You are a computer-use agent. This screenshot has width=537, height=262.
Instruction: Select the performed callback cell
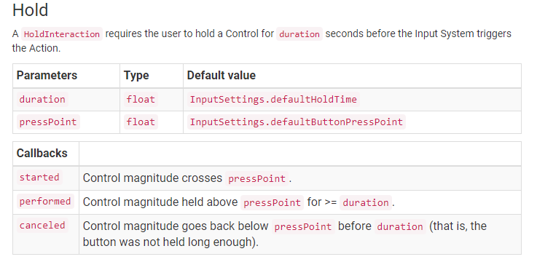[x=45, y=202]
